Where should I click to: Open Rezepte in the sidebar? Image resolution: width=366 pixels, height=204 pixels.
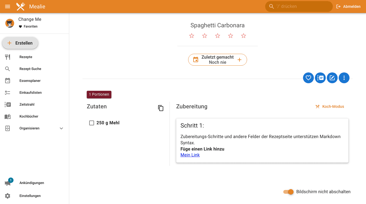click(x=35, y=57)
